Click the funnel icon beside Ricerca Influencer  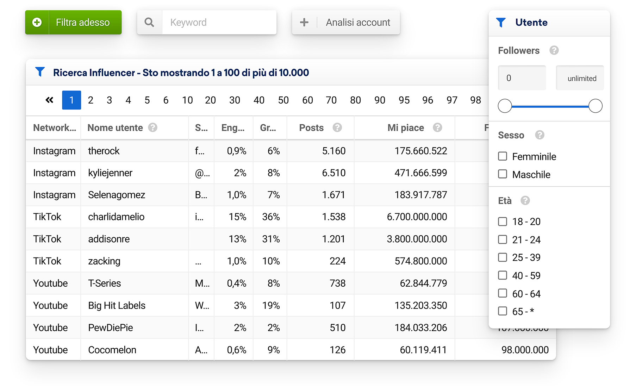40,72
